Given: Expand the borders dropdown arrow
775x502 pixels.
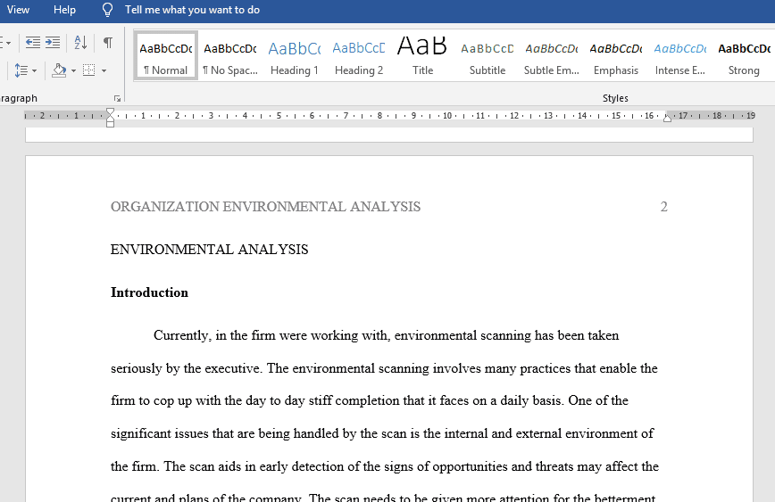Looking at the screenshot, I should point(104,71).
